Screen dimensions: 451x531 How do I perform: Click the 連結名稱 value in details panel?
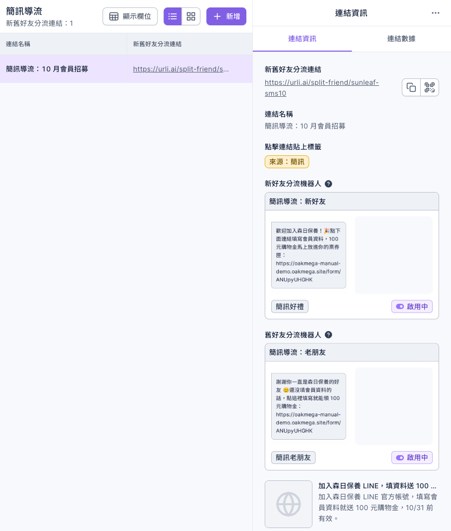pyautogui.click(x=305, y=126)
